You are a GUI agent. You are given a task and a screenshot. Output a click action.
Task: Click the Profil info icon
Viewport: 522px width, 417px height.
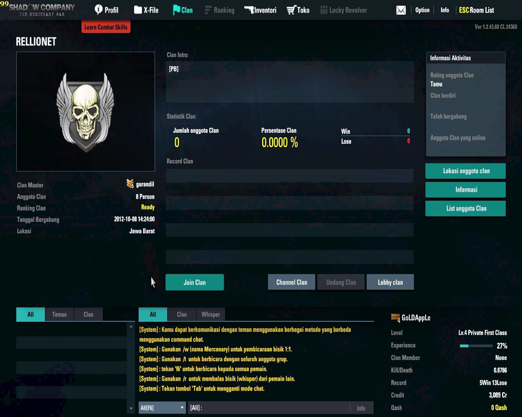[x=99, y=10]
